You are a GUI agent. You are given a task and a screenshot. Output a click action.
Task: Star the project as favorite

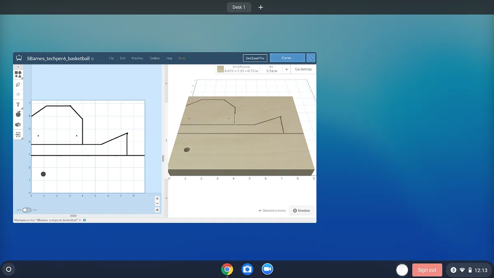93,59
